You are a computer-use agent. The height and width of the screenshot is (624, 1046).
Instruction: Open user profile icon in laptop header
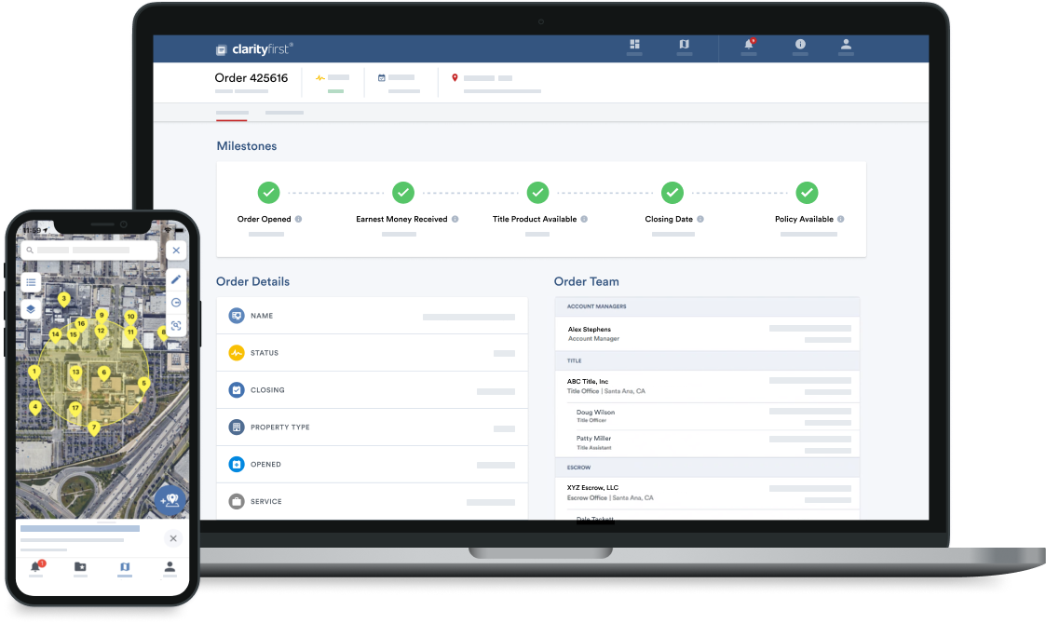[846, 45]
